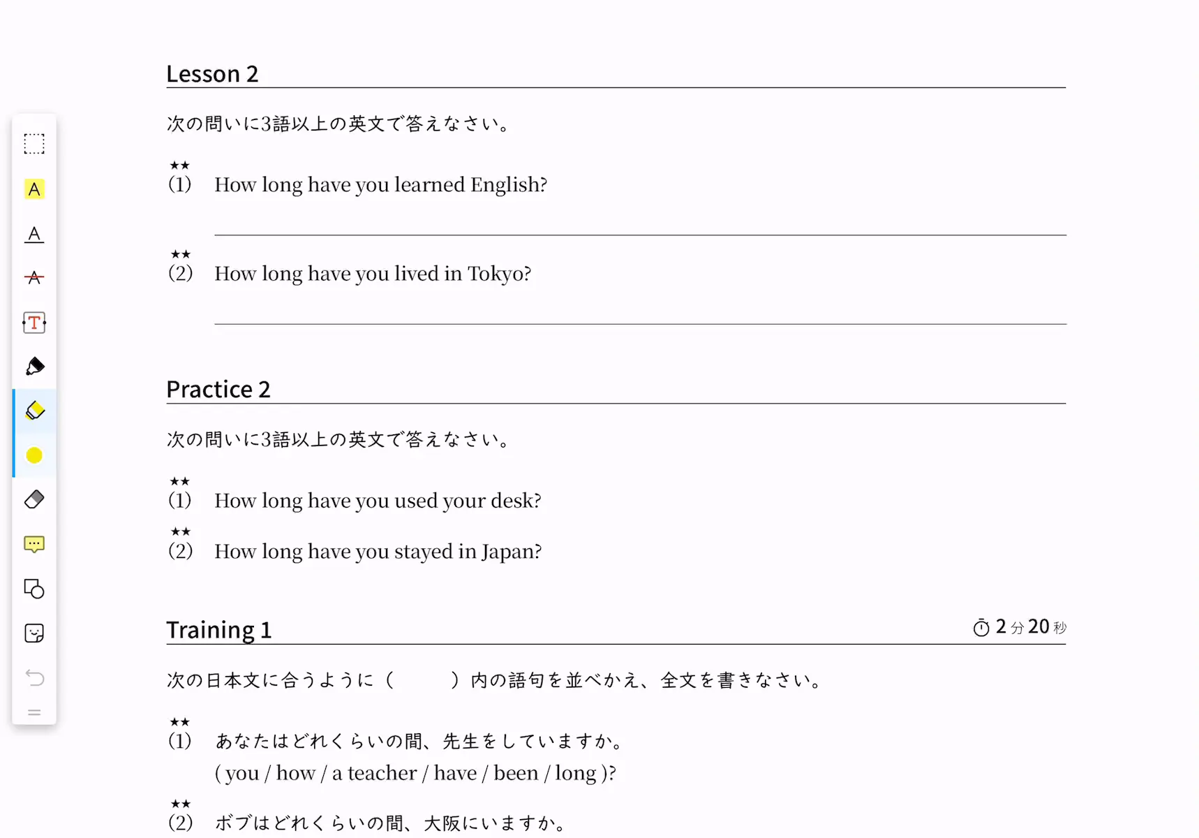
Task: Insert a sticker with sticker tool
Action: coord(34,633)
